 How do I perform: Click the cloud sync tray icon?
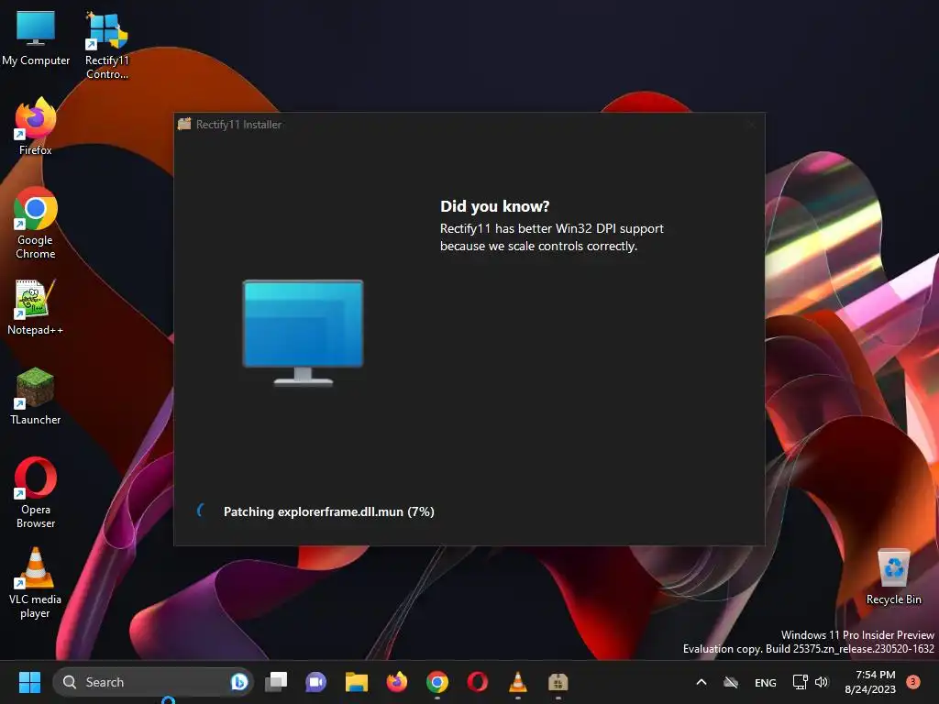pos(731,682)
